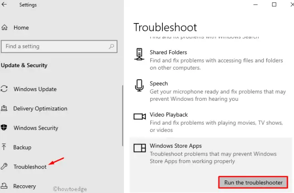Click the Backup upload arrow icon

(5, 147)
